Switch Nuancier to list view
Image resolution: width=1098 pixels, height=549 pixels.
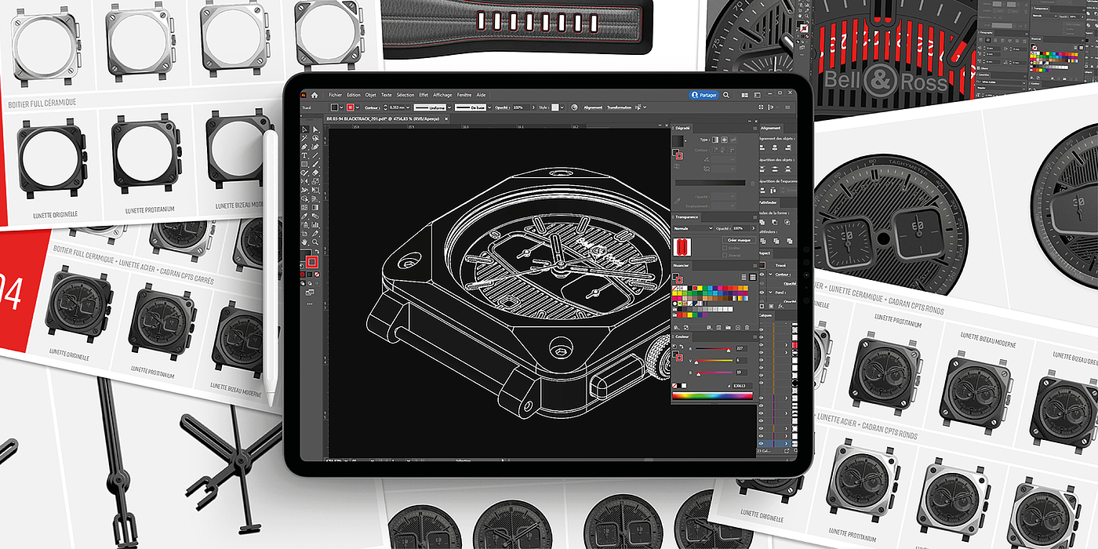(x=744, y=277)
